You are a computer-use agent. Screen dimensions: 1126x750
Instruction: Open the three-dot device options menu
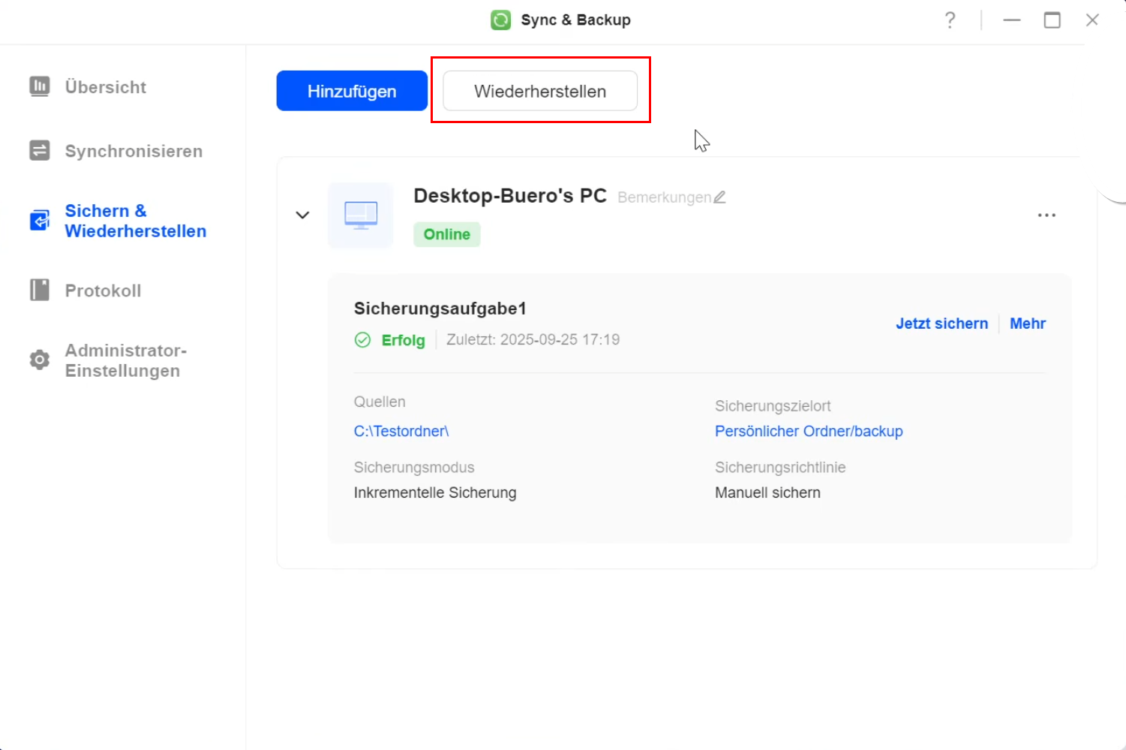click(1046, 215)
